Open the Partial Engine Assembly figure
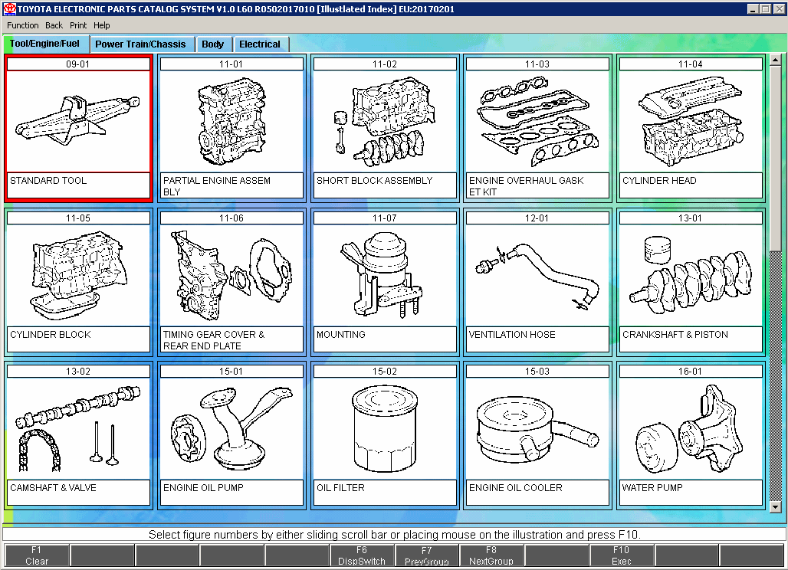788x570 pixels. pos(231,121)
